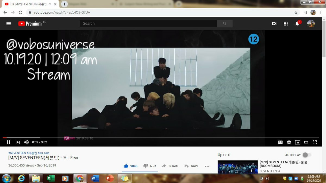
Task: Open Sticky Notes from the taskbar
Action: 125,178
